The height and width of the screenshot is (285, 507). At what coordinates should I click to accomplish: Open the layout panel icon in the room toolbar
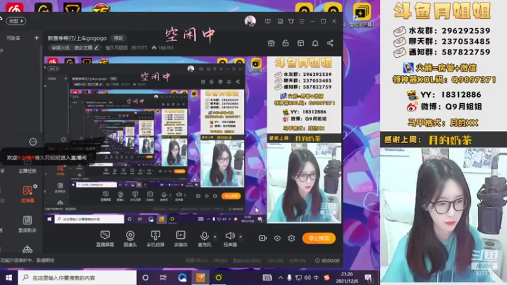[300, 43]
